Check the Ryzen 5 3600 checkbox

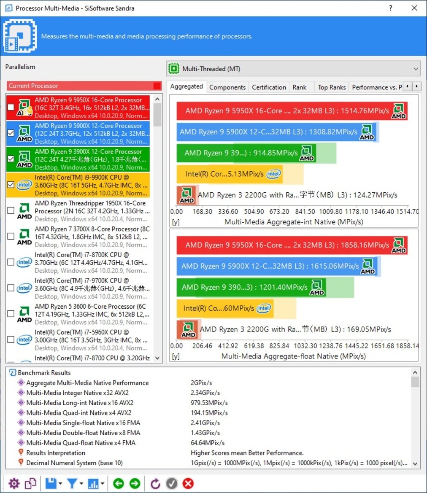pos(11,313)
